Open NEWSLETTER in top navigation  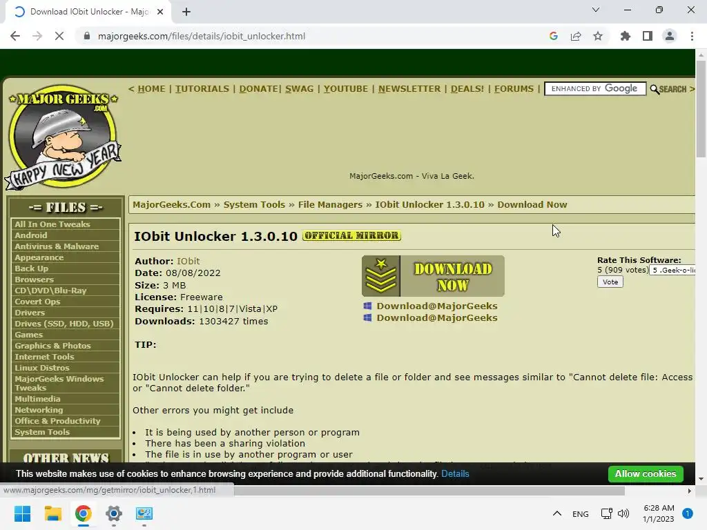(x=409, y=89)
